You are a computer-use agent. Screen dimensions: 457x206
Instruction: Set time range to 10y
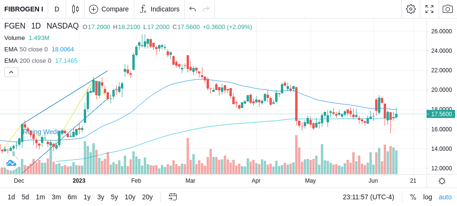(130, 197)
